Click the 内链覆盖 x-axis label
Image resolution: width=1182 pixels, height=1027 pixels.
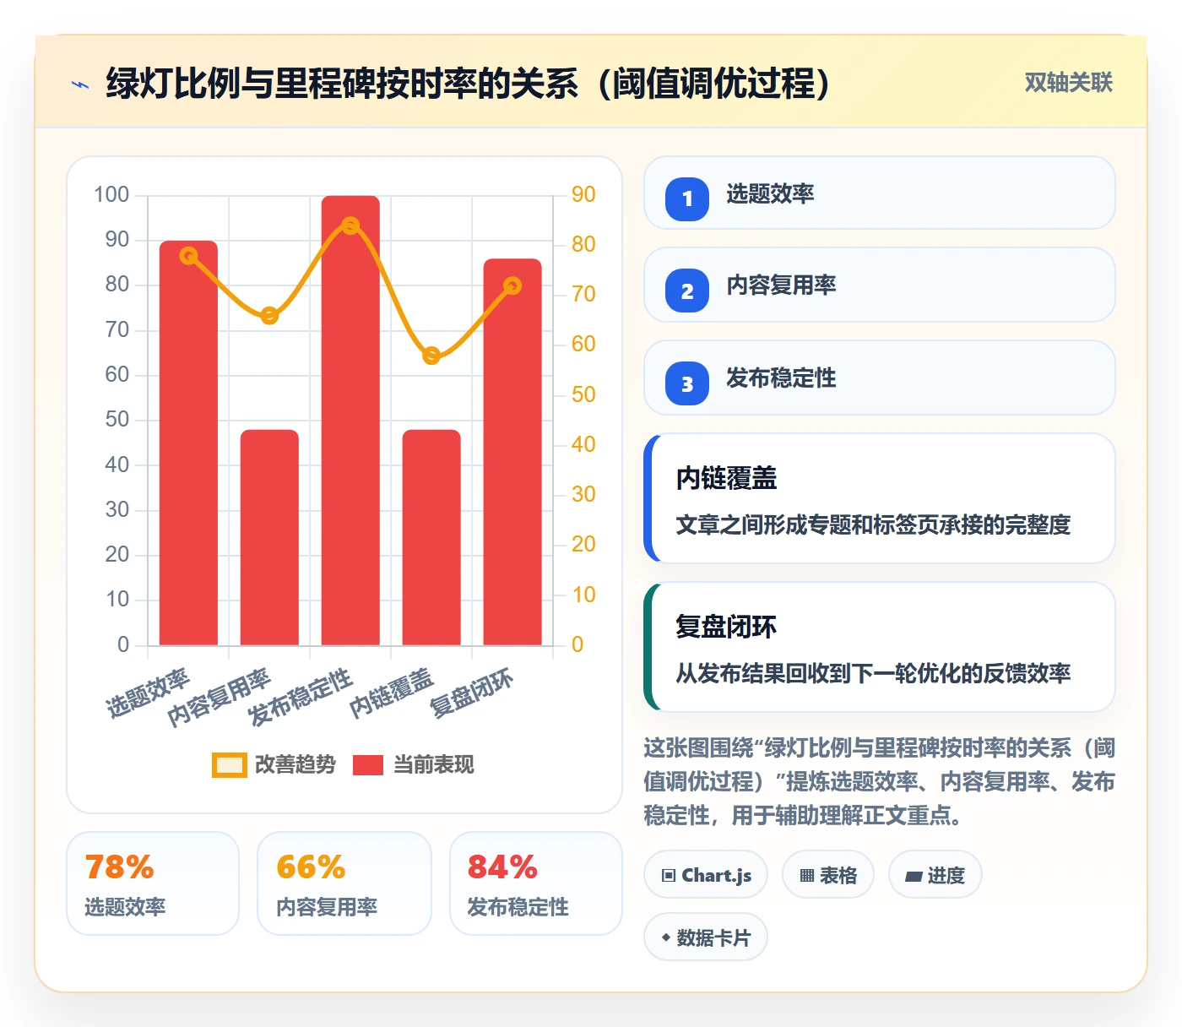click(391, 693)
